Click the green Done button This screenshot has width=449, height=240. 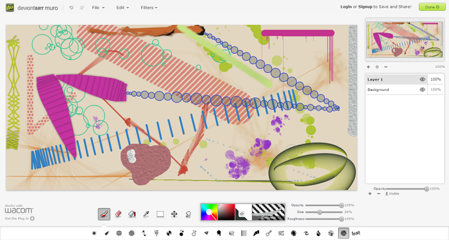click(x=432, y=7)
